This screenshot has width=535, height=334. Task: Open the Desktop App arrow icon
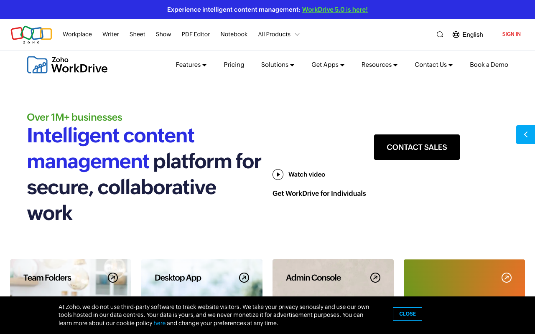[x=244, y=278]
